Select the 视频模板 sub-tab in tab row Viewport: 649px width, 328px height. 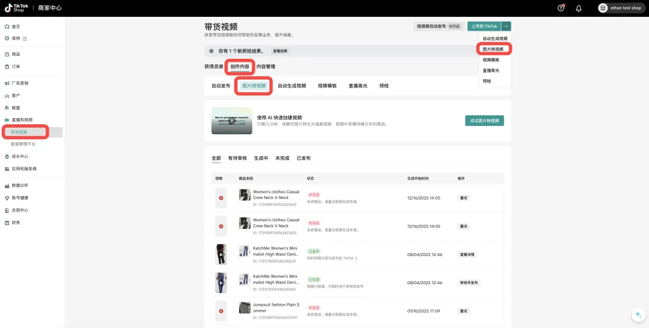coord(327,86)
